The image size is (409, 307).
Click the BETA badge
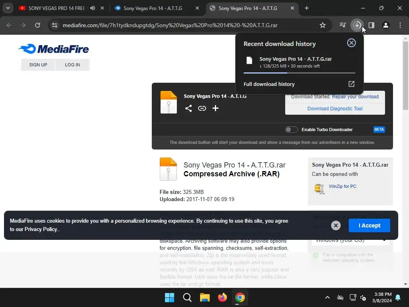(x=379, y=130)
